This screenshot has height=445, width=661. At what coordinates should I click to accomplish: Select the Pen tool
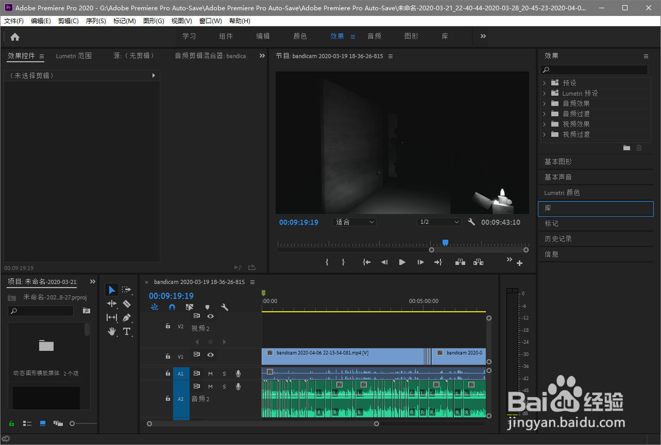tap(127, 317)
